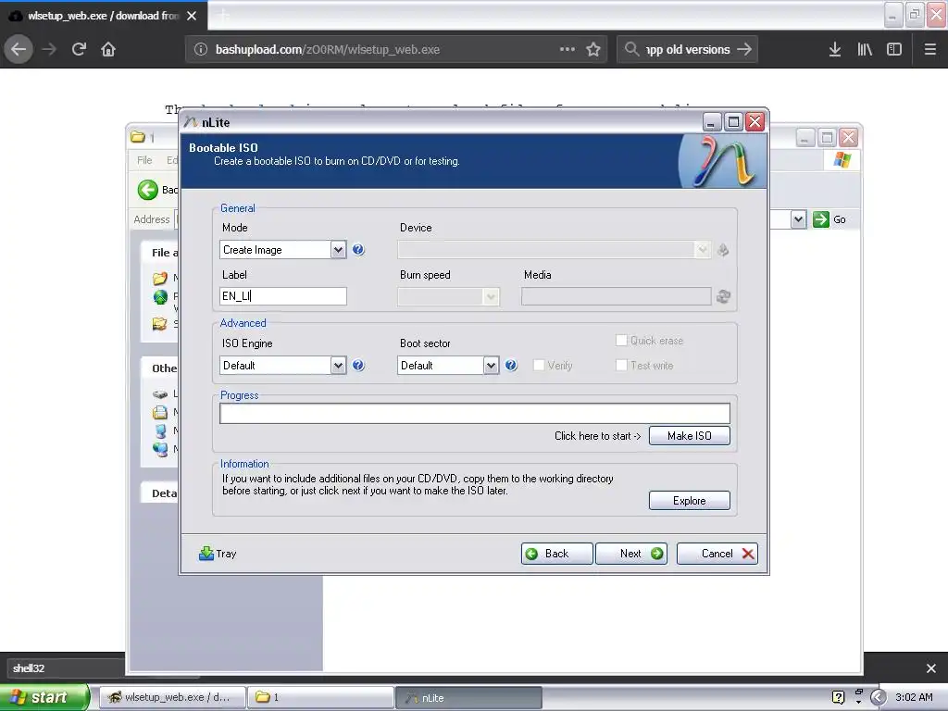The image size is (948, 711).
Task: Click the Device burn icon
Action: pos(722,250)
